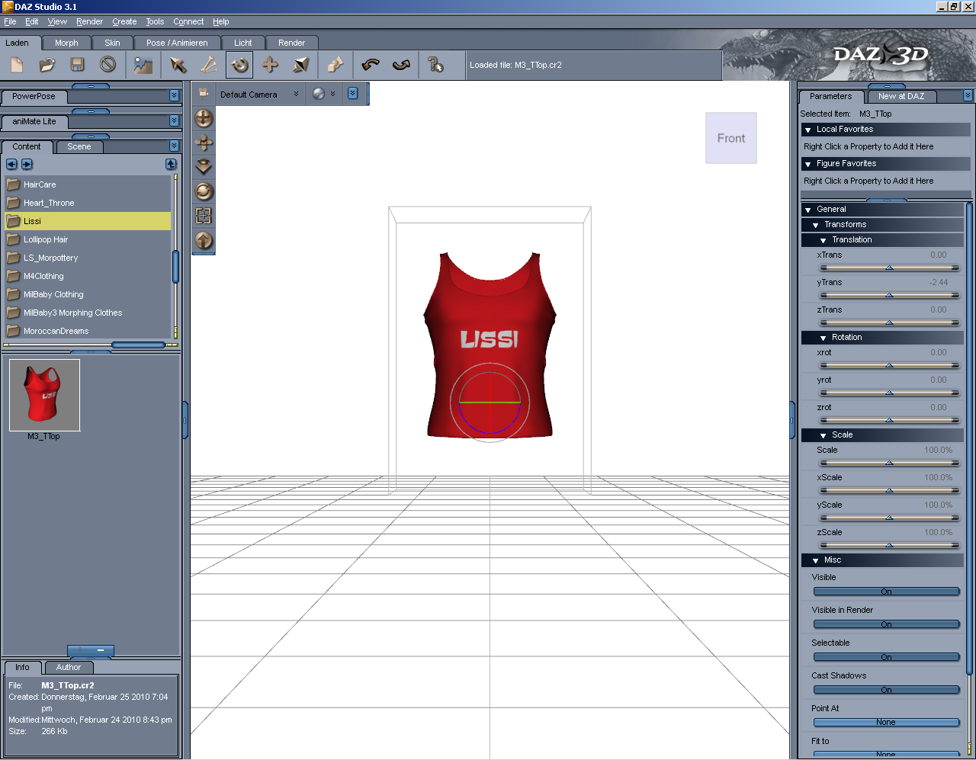
Task: Click the Point At None button
Action: (886, 723)
